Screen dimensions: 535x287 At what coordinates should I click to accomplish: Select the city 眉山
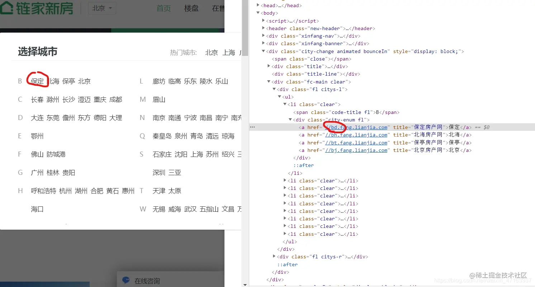coord(159,100)
